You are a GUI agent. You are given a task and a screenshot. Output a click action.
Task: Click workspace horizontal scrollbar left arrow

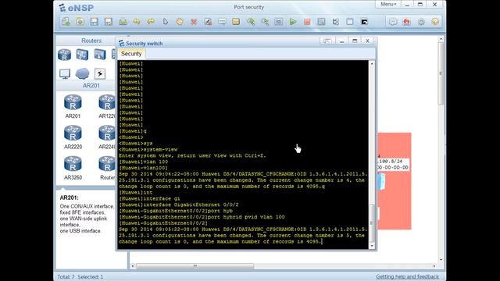(133, 265)
